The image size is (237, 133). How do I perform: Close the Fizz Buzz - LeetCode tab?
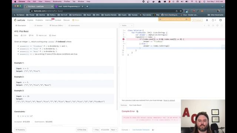tap(52, 7)
